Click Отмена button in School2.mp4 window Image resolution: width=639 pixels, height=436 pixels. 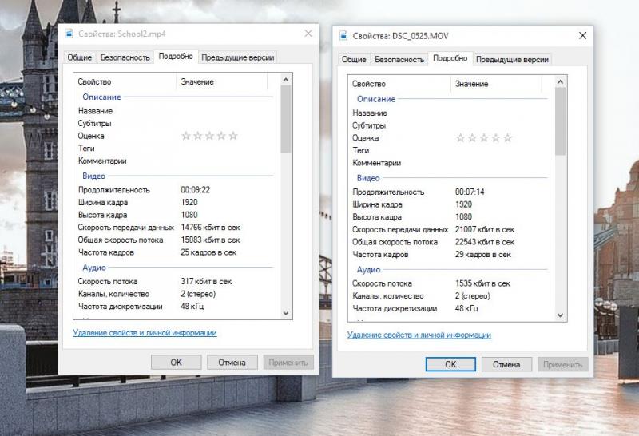232,362
